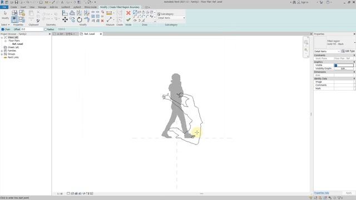
Task: Expand the Groups tree node
Action: [x=2, y=54]
